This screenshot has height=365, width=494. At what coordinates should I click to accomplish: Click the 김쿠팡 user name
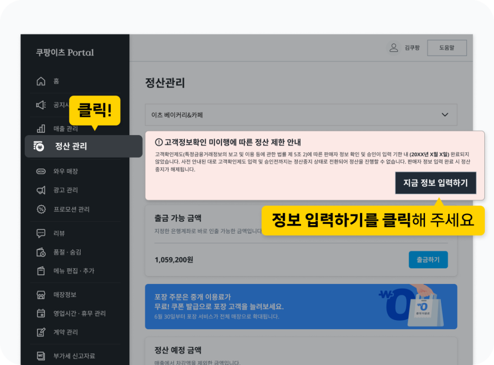coord(412,48)
